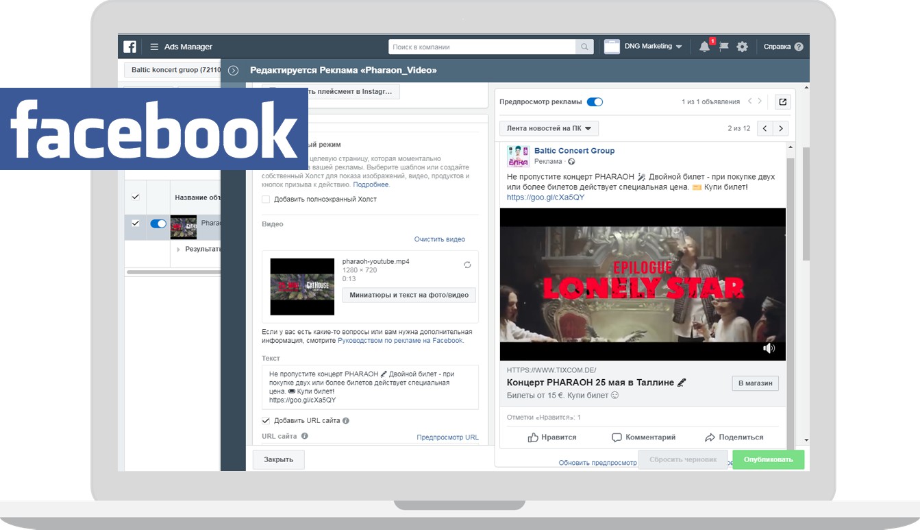
Task: Open the Лента новостей на ПК dropdown
Action: pyautogui.click(x=549, y=128)
